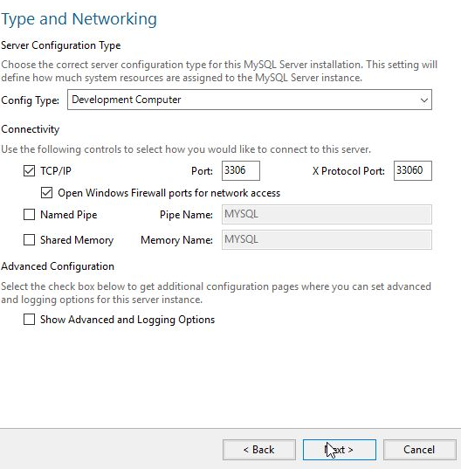This screenshot has width=461, height=469.
Task: Click the Server Configuration Type heading
Action: pos(61,45)
